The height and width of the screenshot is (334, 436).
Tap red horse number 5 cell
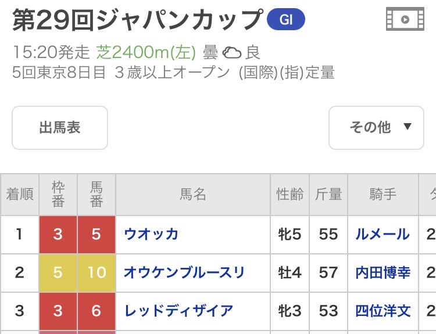tap(97, 234)
